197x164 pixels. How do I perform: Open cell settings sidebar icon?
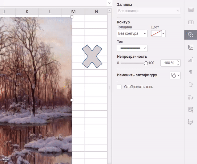pyautogui.click(x=191, y=10)
